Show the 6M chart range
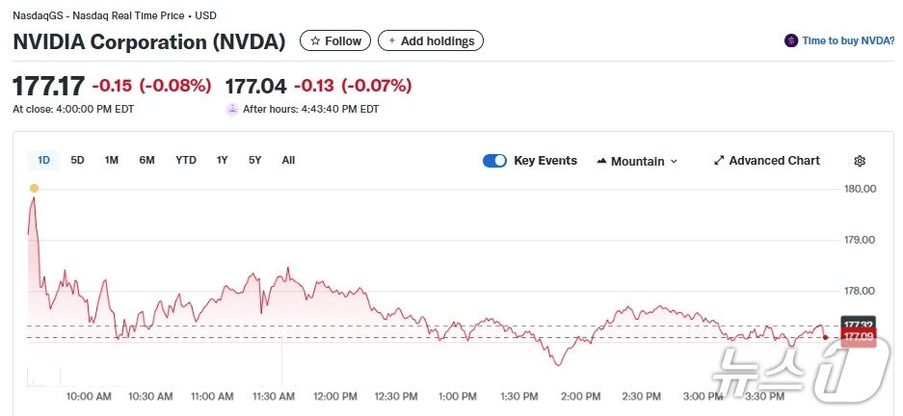 click(146, 160)
